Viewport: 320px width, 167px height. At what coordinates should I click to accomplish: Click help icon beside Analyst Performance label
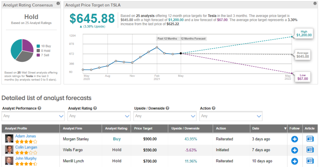click(39, 108)
